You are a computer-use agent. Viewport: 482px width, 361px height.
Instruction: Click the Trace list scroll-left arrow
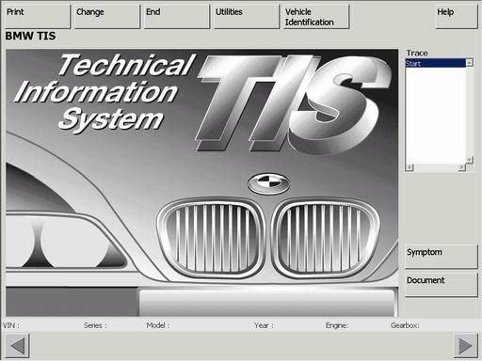410,167
